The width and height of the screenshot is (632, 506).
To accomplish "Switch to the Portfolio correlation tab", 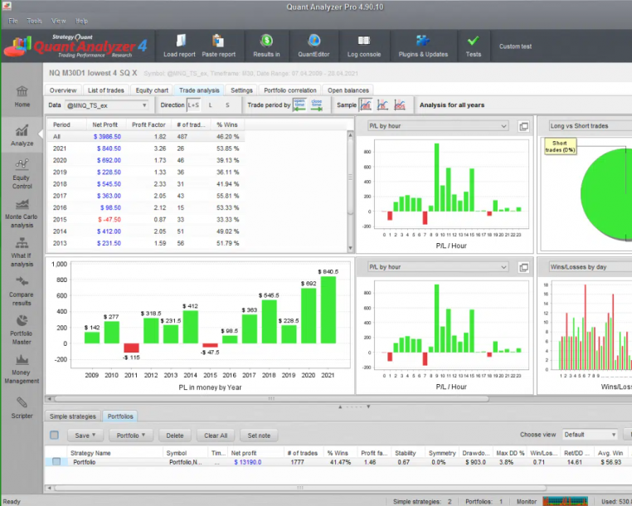I will pyautogui.click(x=290, y=90).
